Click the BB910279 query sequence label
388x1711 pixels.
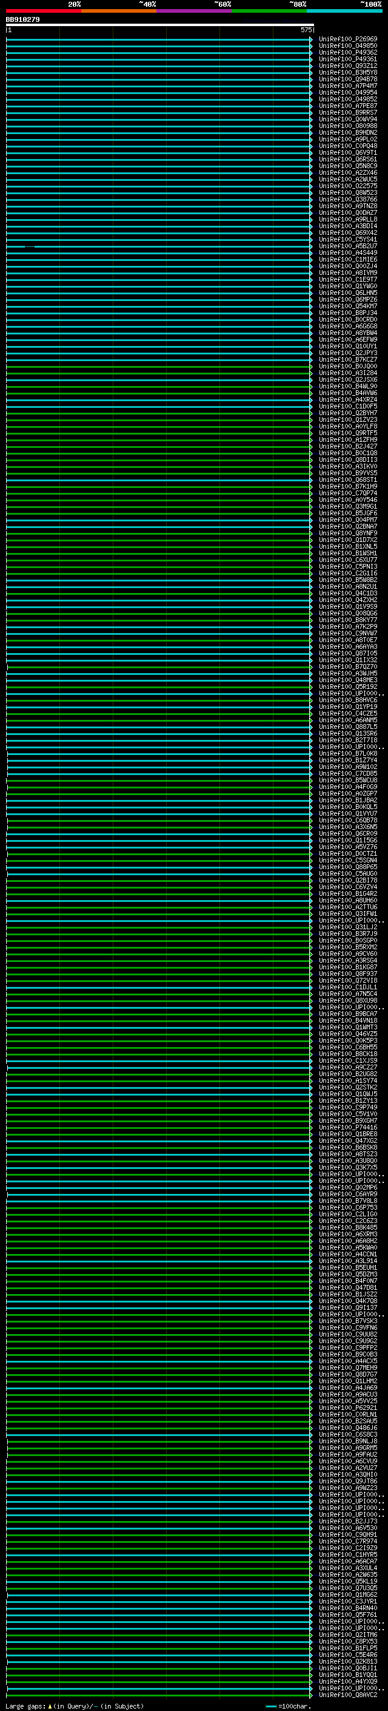click(22, 20)
